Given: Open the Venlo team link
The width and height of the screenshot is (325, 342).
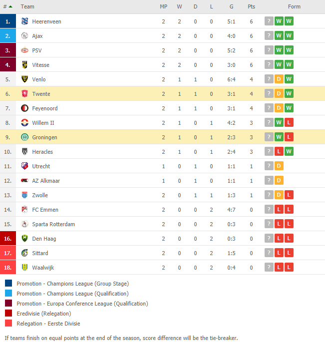Looking at the screenshot, I should point(39,79).
